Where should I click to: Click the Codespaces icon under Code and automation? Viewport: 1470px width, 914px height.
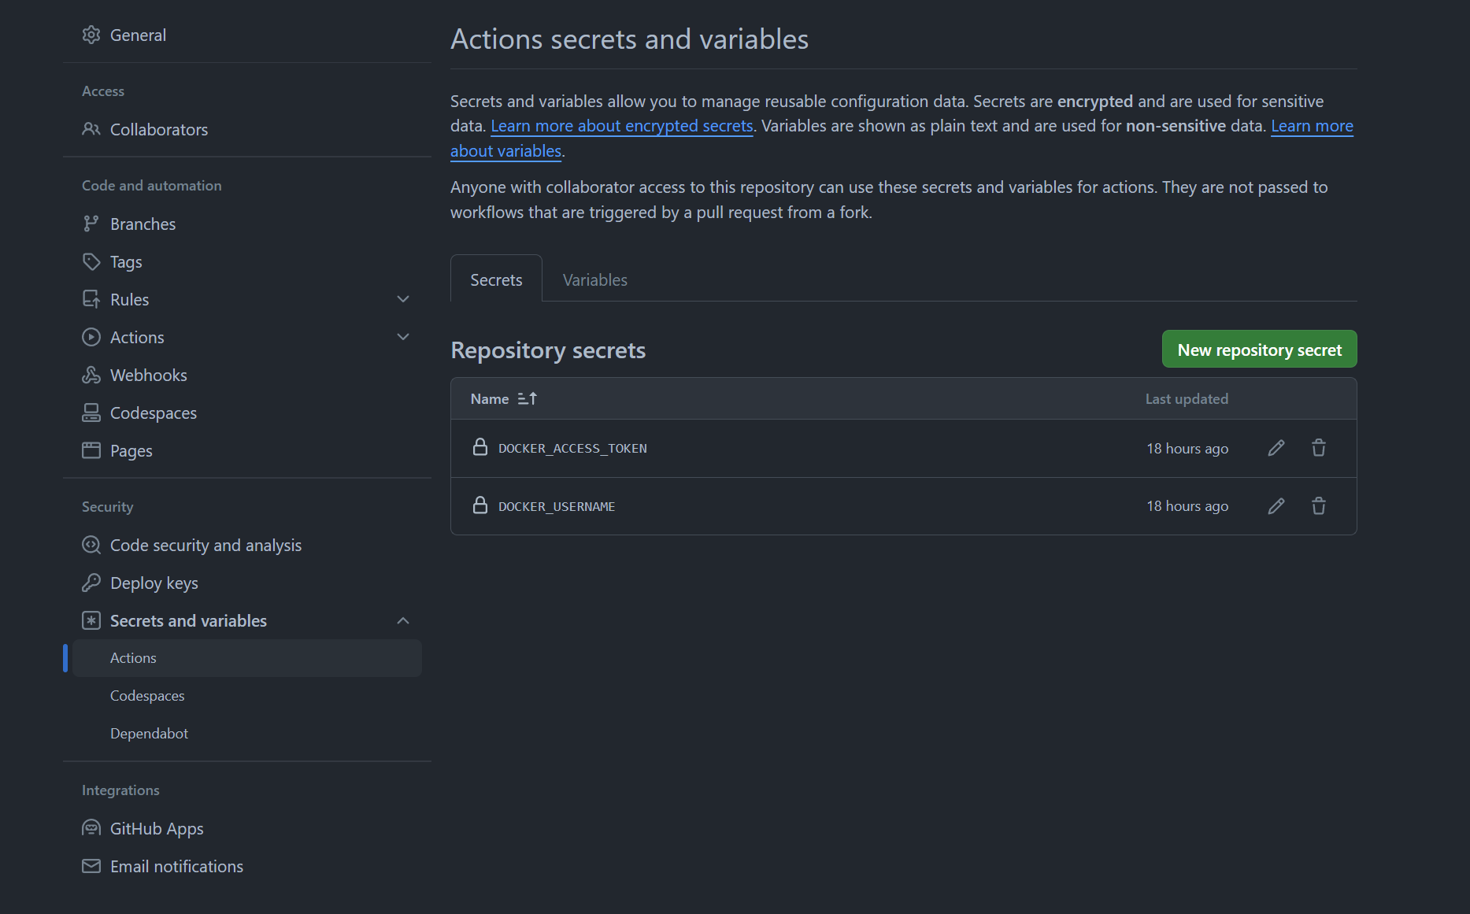pos(91,413)
